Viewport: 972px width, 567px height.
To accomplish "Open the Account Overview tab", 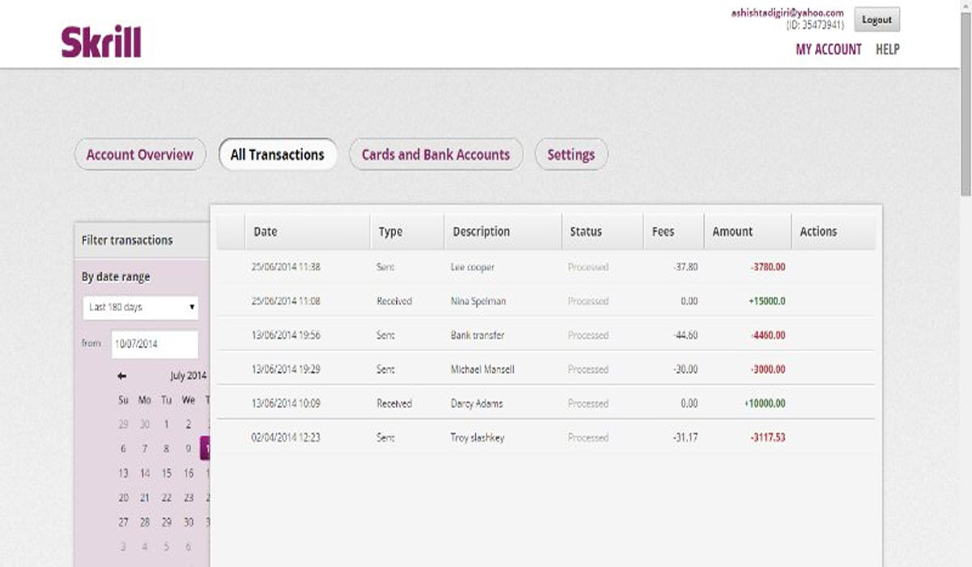I will [x=140, y=155].
